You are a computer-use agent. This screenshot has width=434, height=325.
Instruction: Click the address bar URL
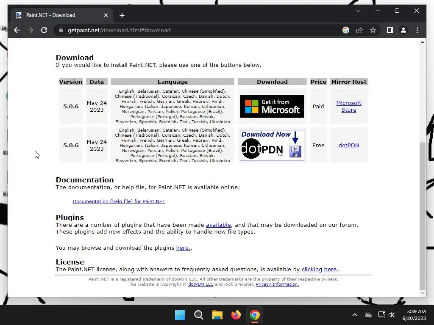(119, 30)
